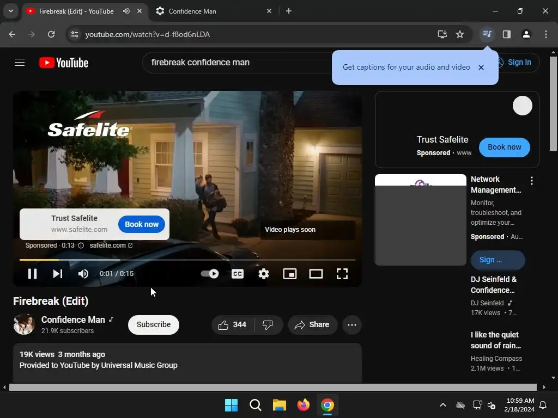Open the Chrome side panel
The image size is (558, 418).
tap(507, 34)
